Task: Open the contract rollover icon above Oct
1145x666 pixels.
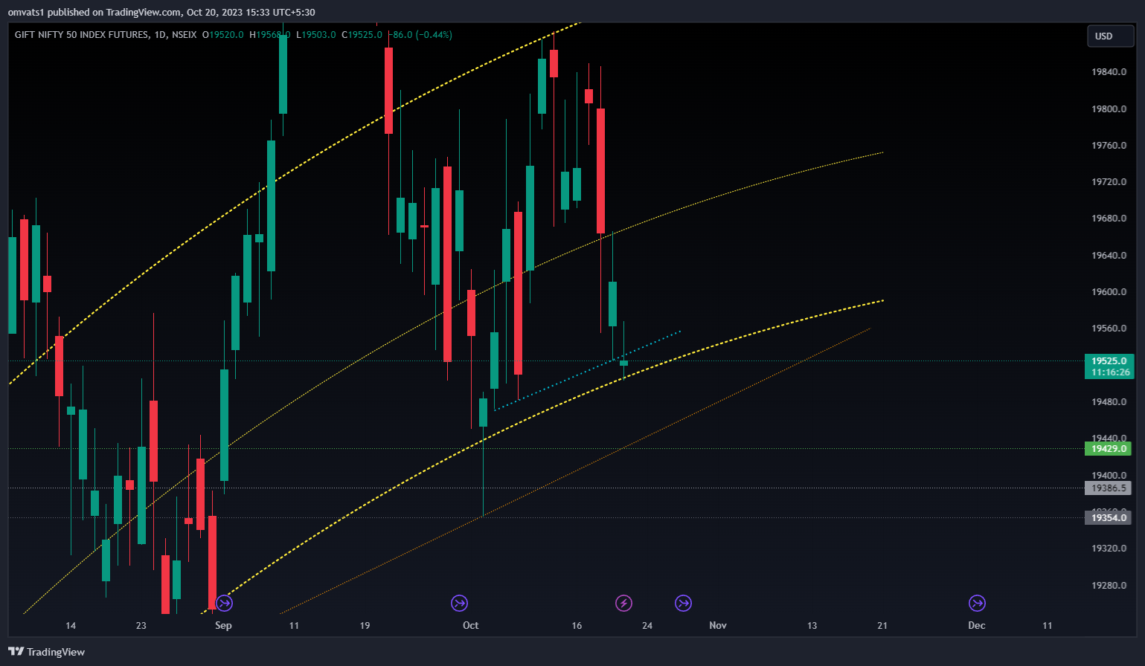Action: tap(460, 603)
